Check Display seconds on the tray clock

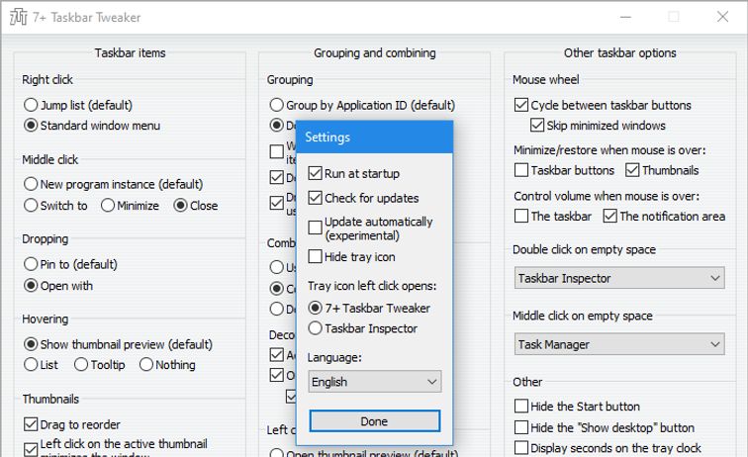521,448
